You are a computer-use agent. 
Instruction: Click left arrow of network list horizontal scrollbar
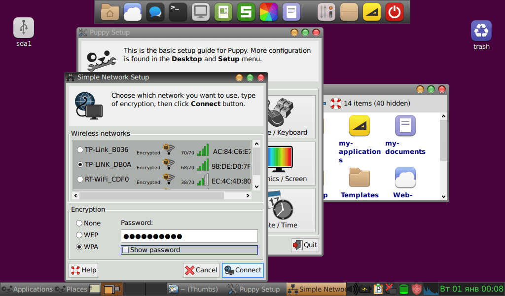tap(75, 195)
